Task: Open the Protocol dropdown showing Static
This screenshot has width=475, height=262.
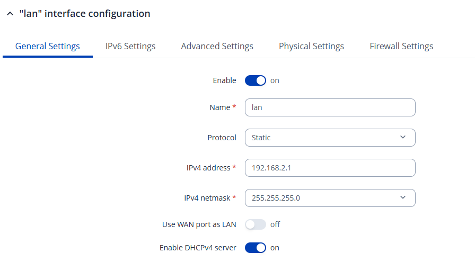Action: [x=330, y=138]
